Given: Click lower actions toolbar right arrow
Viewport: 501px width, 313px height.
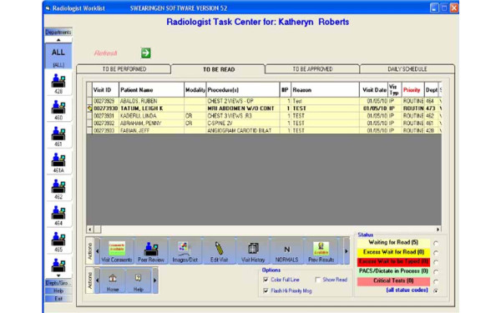Looking at the screenshot, I should coord(155,280).
